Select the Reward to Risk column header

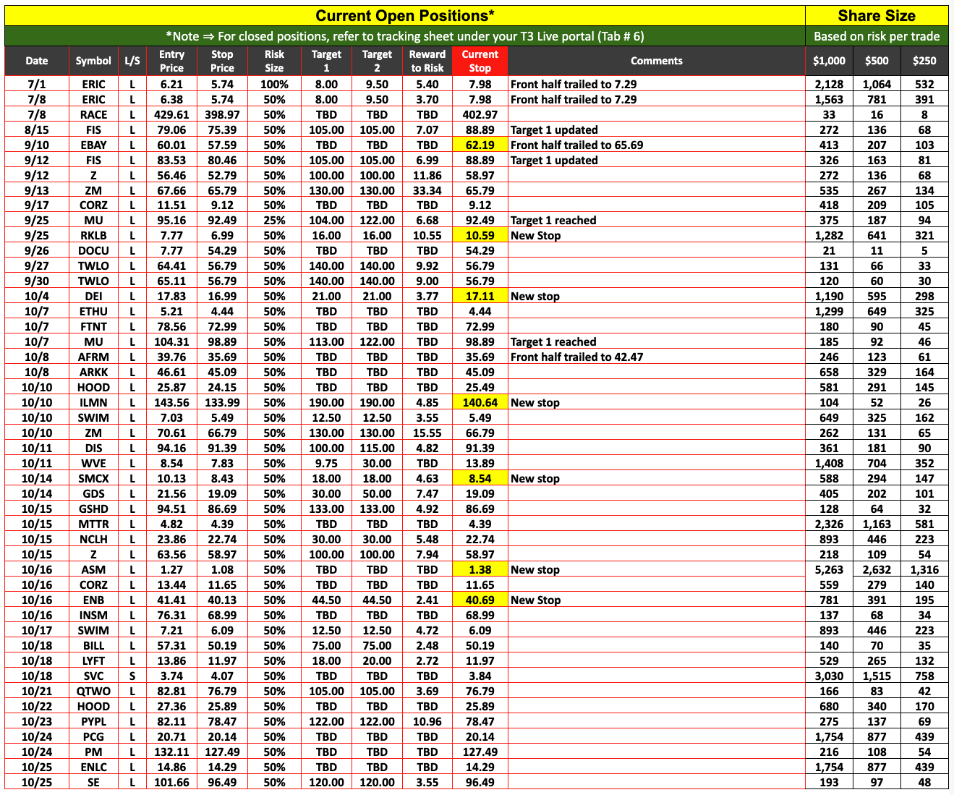[427, 61]
